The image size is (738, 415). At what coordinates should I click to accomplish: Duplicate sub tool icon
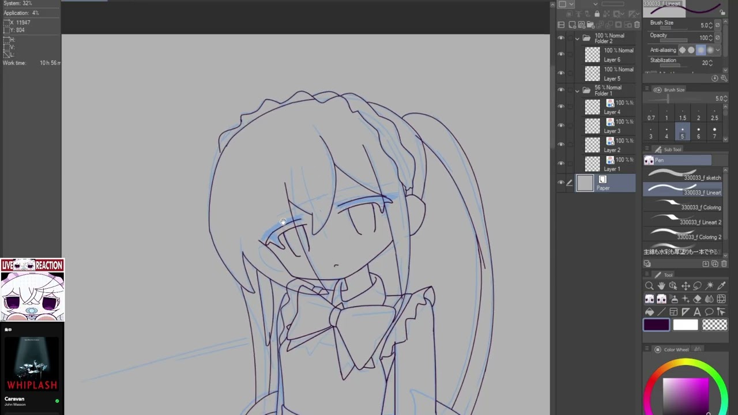[x=715, y=264]
